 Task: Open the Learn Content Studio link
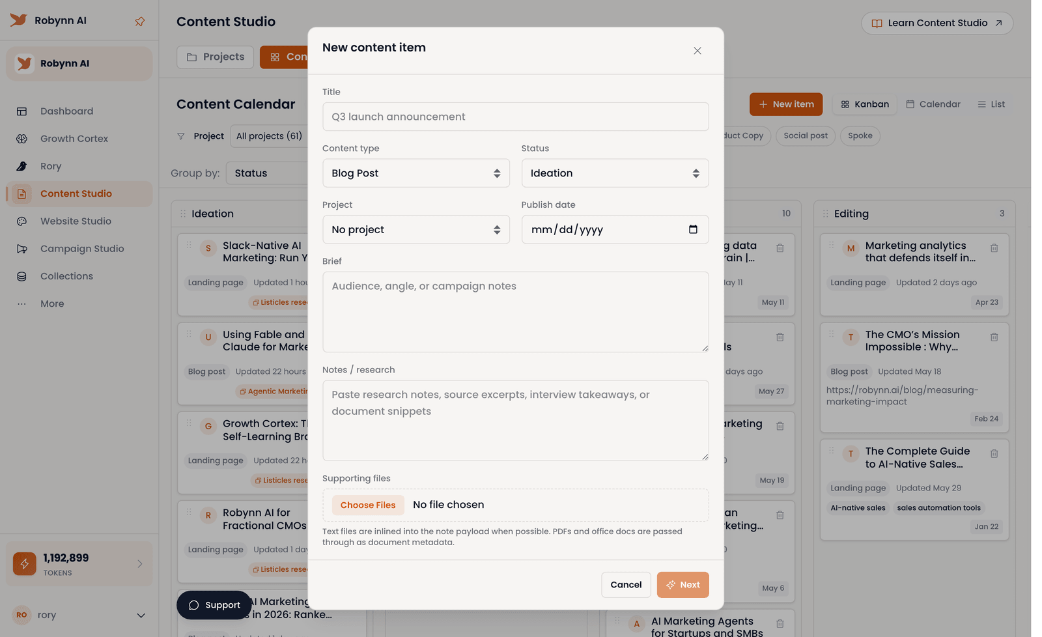pyautogui.click(x=937, y=23)
